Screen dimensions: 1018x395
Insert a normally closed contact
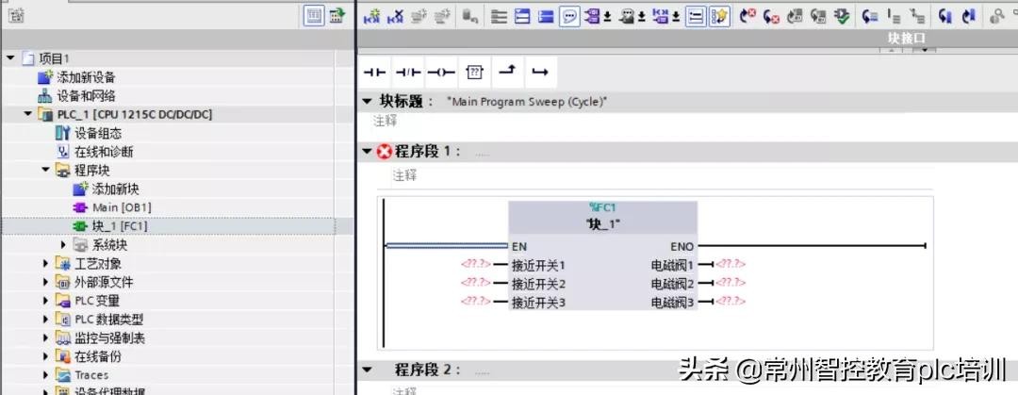(407, 73)
